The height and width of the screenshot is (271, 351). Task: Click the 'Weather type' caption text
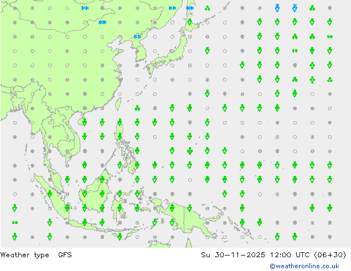24,255
